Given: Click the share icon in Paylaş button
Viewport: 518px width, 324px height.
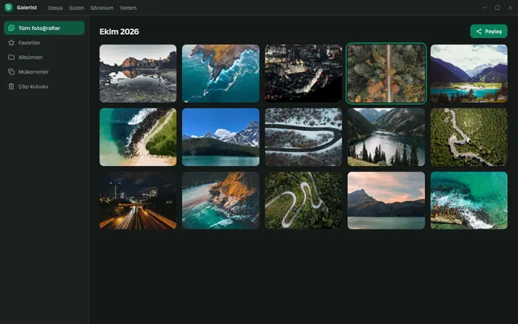Looking at the screenshot, I should coord(478,32).
